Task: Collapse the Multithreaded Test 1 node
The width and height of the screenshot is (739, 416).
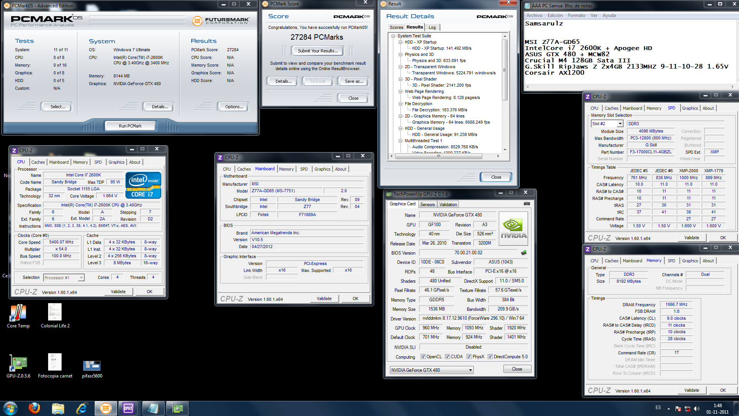Action: 400,141
